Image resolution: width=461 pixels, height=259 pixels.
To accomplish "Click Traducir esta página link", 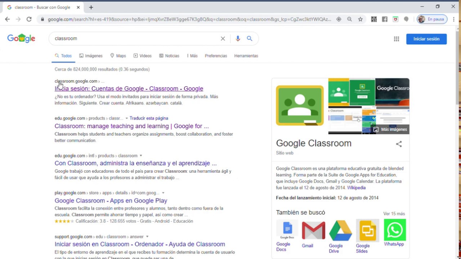I will [x=149, y=118].
